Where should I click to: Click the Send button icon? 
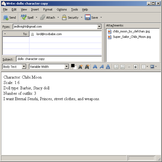pyautogui.click(x=6, y=18)
